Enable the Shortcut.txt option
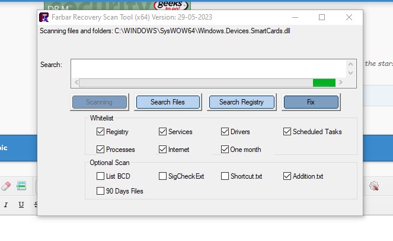Image resolution: width=393 pixels, height=241 pixels. 225,176
